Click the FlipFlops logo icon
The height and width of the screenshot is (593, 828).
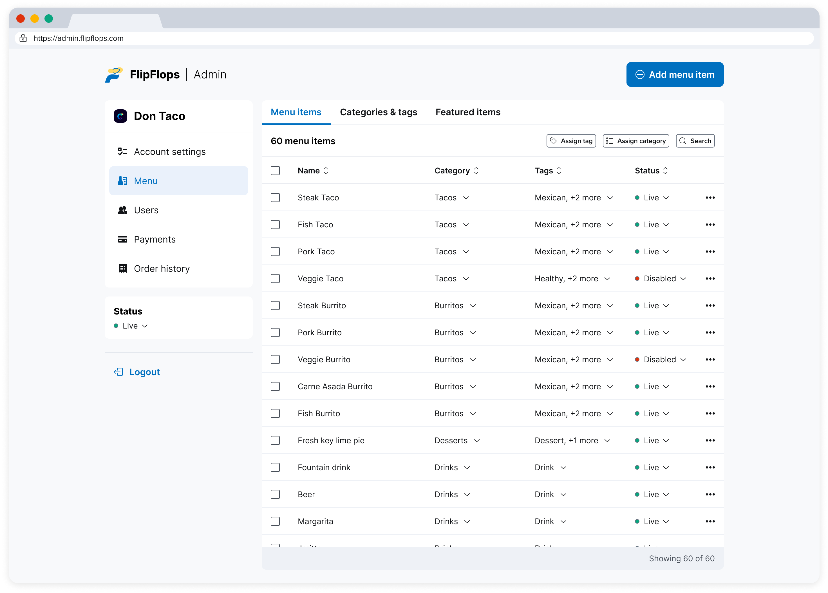click(113, 75)
